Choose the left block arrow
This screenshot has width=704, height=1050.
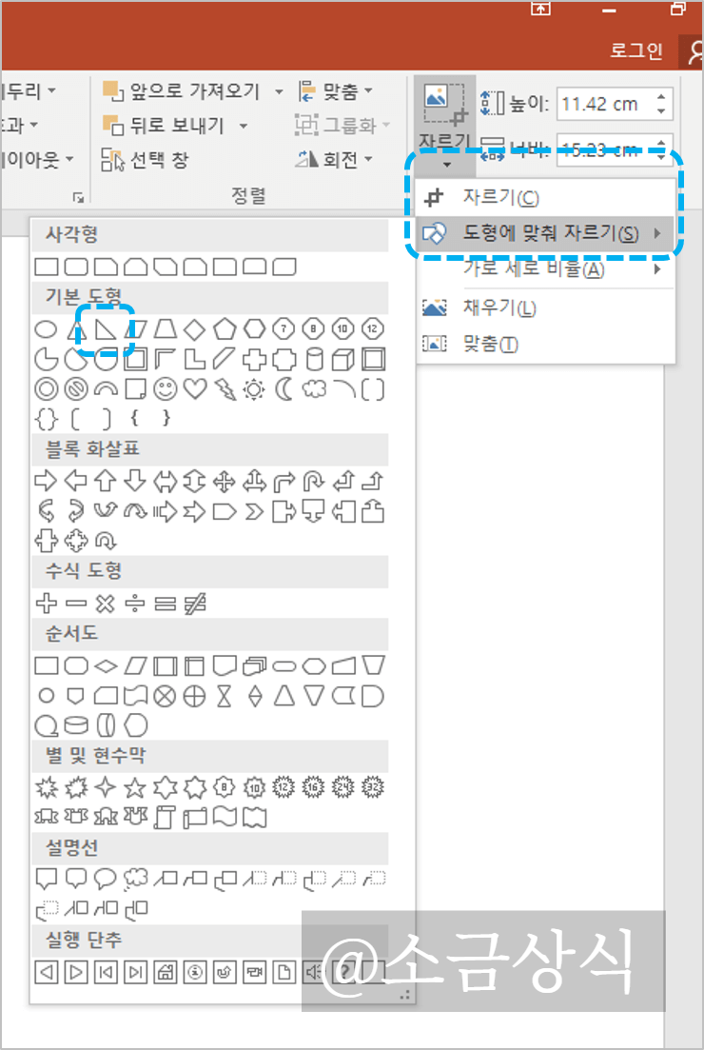pyautogui.click(x=75, y=480)
